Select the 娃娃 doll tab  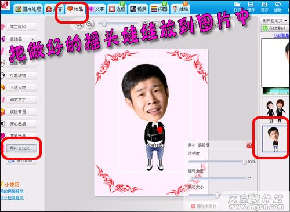(180, 9)
